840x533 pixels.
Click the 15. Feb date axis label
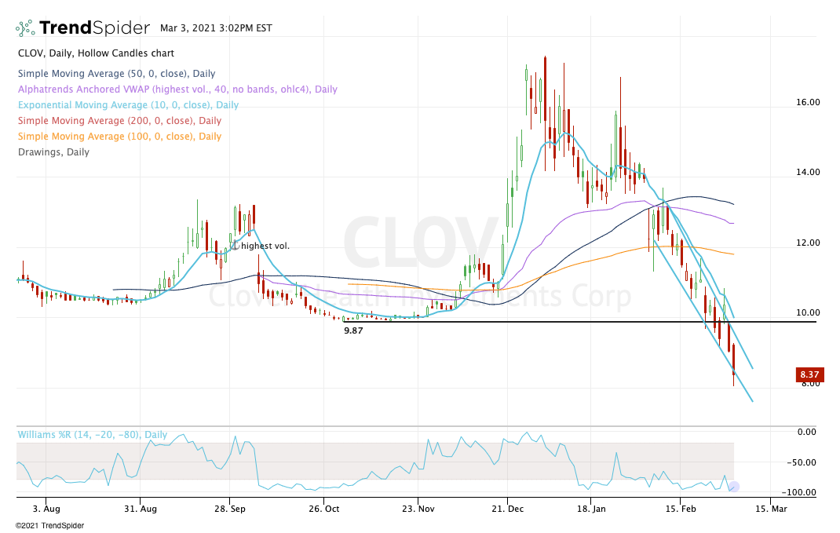[681, 509]
